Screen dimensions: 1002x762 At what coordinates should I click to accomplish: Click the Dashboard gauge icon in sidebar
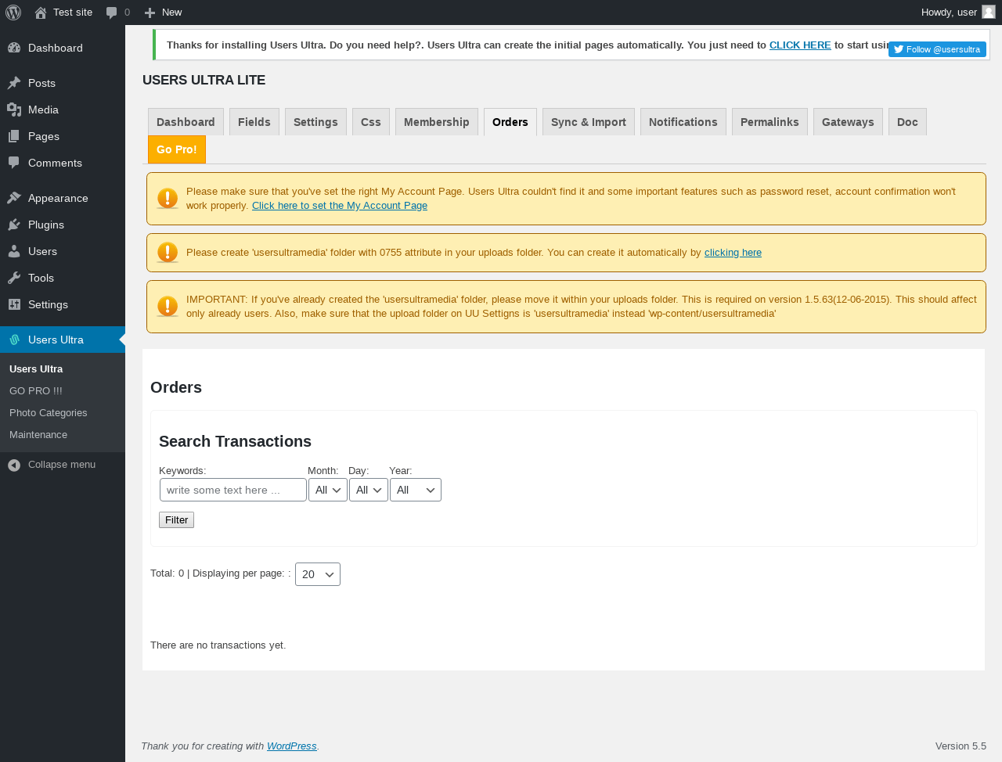tap(14, 48)
